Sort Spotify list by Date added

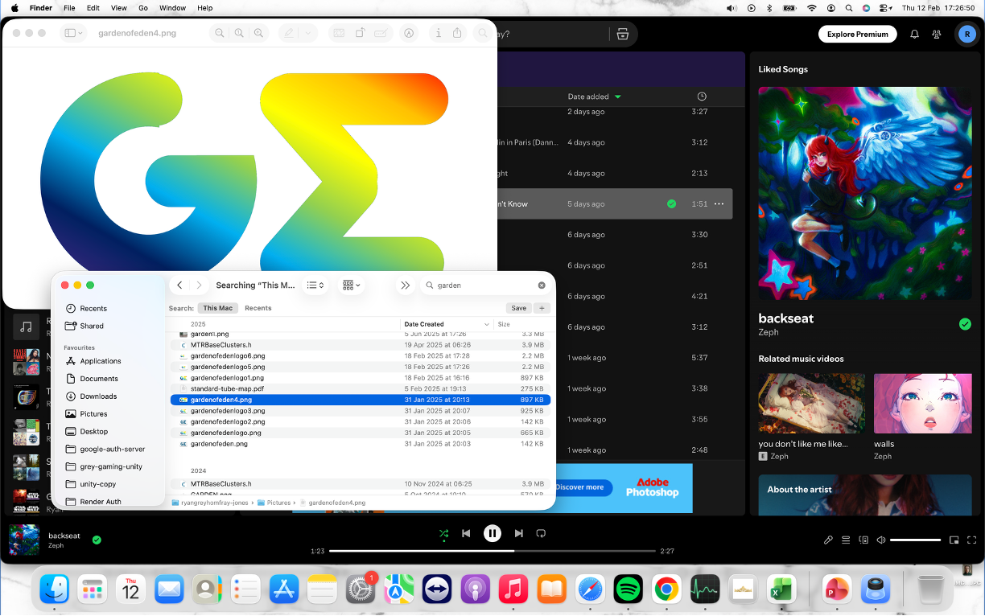(594, 97)
